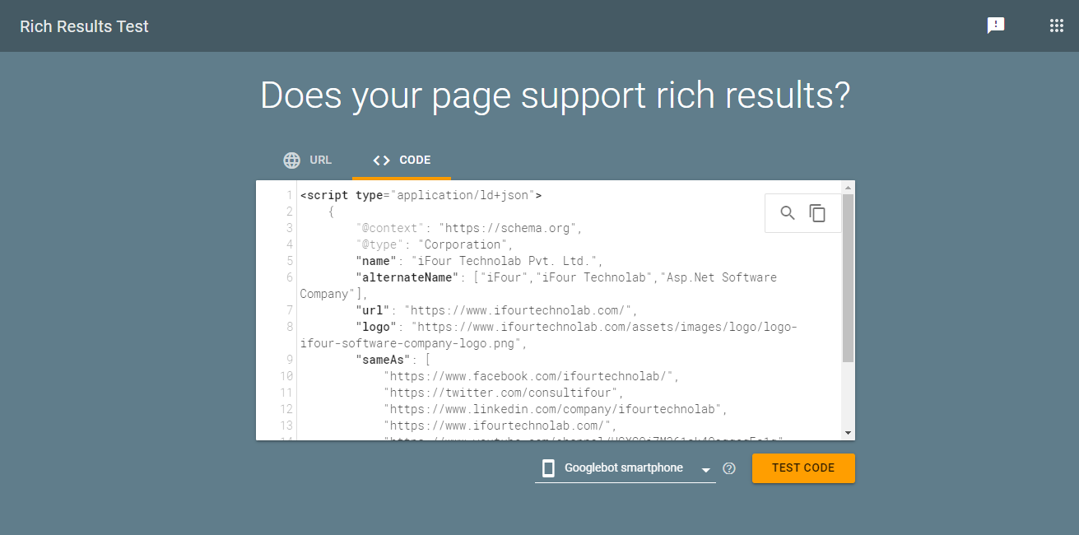Click the "@context" key in code

(x=390, y=228)
